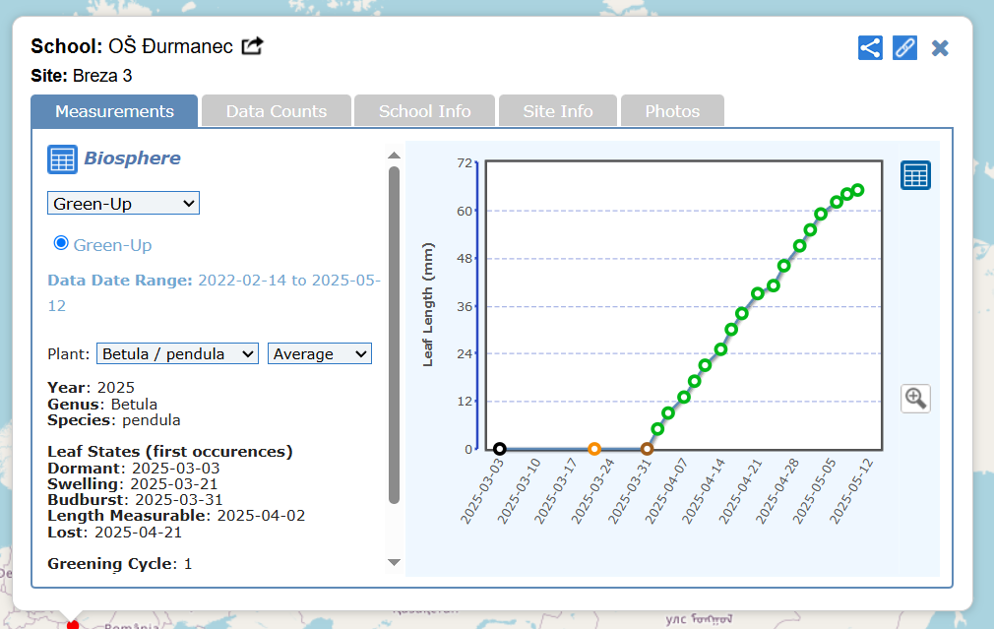Click the Biosphere heading link
This screenshot has width=994, height=629.
coord(132,158)
